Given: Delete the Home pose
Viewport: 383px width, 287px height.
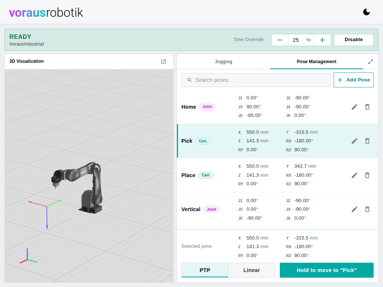Looking at the screenshot, I should 367,107.
